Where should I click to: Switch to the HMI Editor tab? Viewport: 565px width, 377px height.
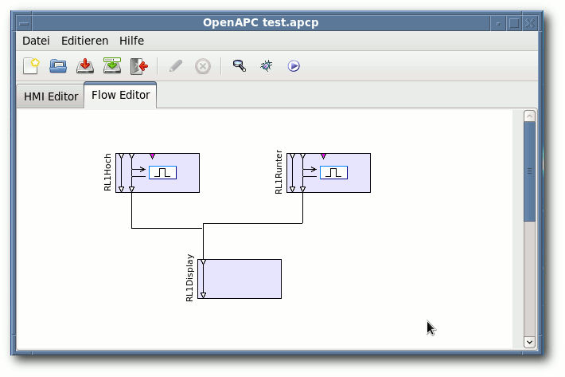[51, 96]
